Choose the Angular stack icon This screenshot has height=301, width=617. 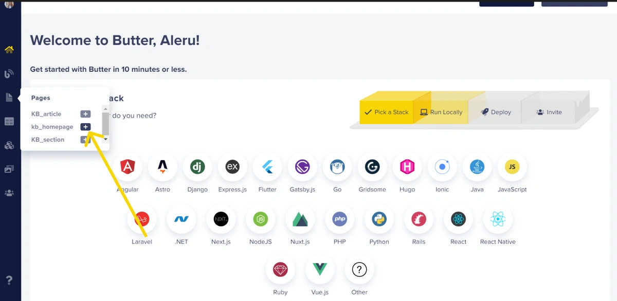coord(128,167)
